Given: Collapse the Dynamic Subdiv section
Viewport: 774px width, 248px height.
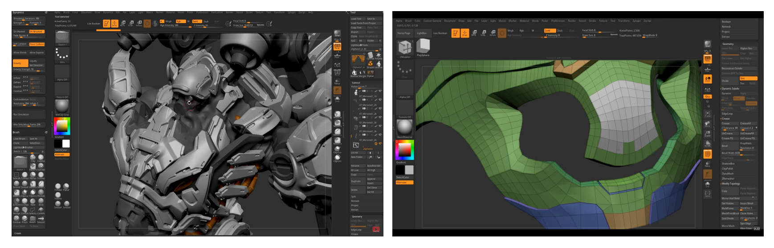Looking at the screenshot, I should tap(730, 88).
